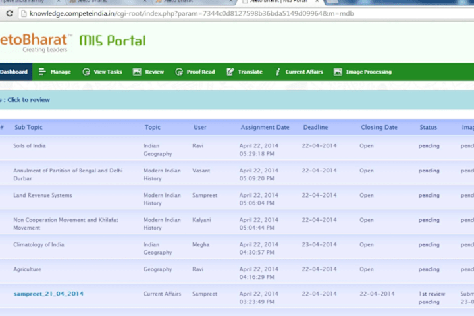Click the Manage menu list icon
The width and height of the screenshot is (474, 316).
(42, 72)
